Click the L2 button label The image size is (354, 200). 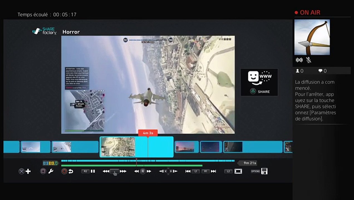click(228, 171)
